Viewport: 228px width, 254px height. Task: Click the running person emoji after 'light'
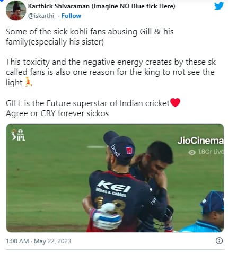(x=28, y=82)
